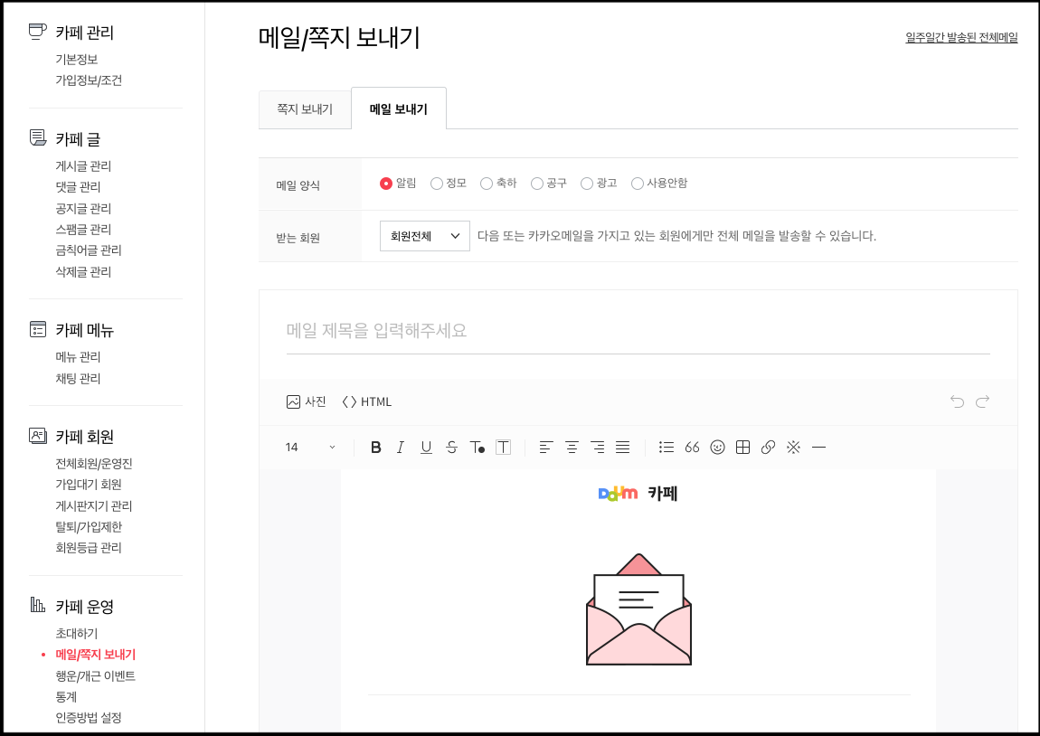Open 삭제글 관리 page
The width and height of the screenshot is (1040, 736).
[x=83, y=272]
